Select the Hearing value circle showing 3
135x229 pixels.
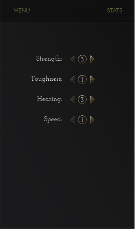point(82,100)
